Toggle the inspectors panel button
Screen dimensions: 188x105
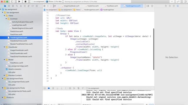click(x=185, y=1)
